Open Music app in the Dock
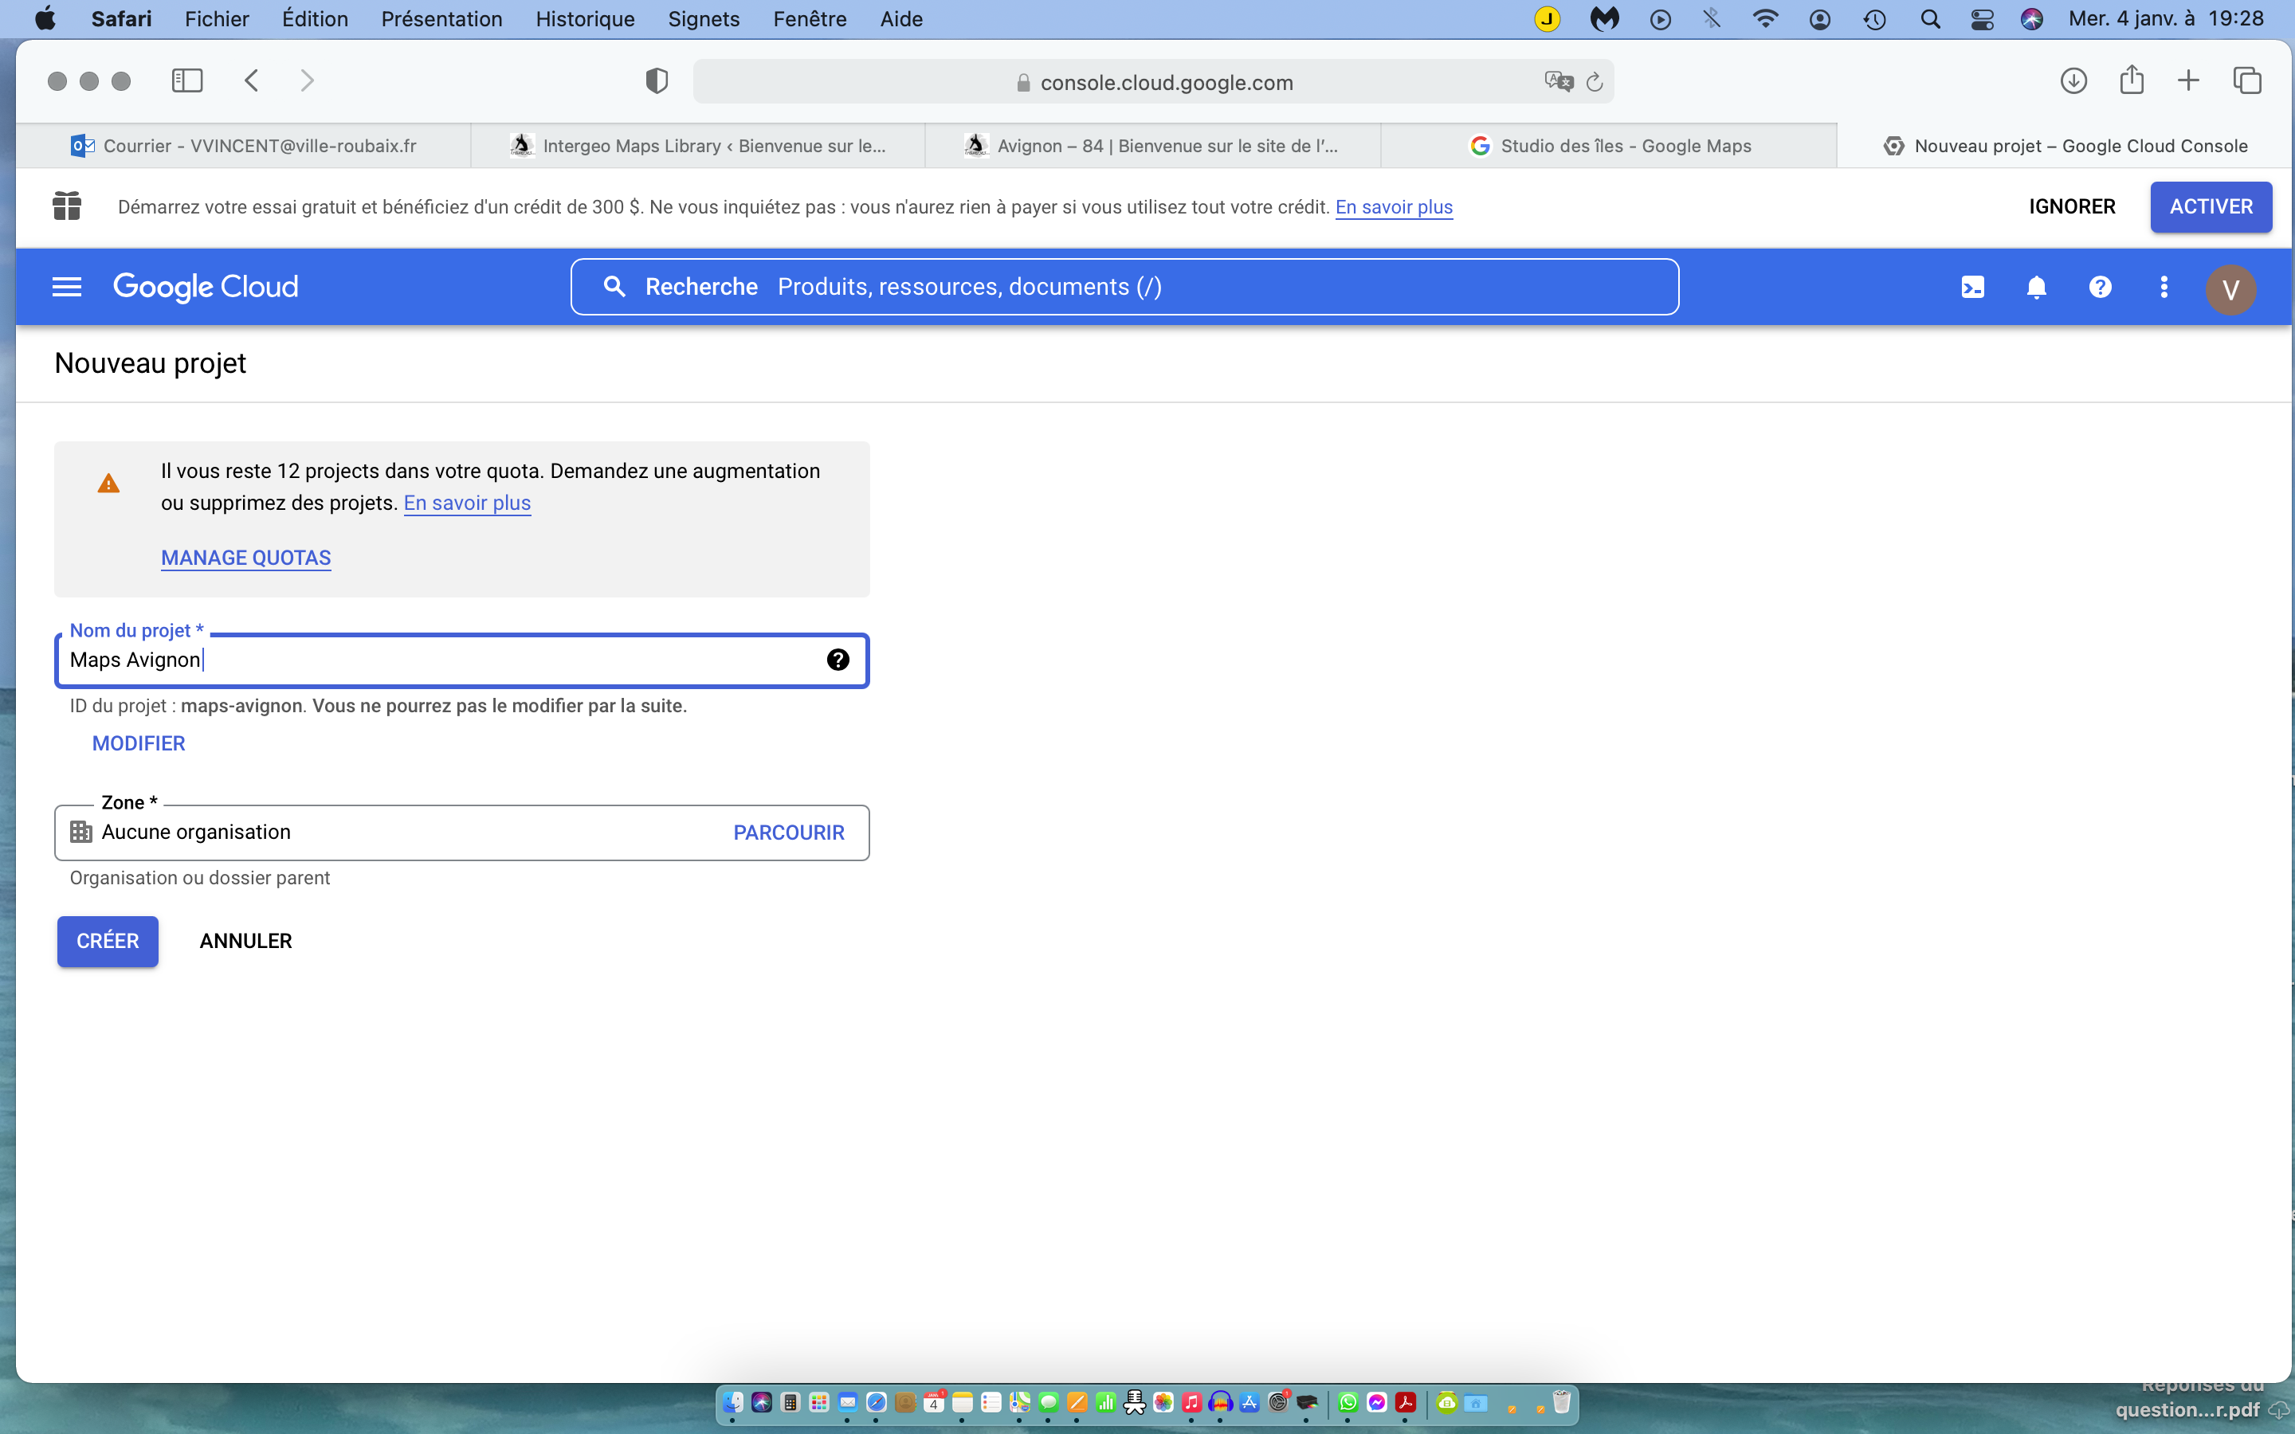The width and height of the screenshot is (2295, 1434). tap(1192, 1402)
